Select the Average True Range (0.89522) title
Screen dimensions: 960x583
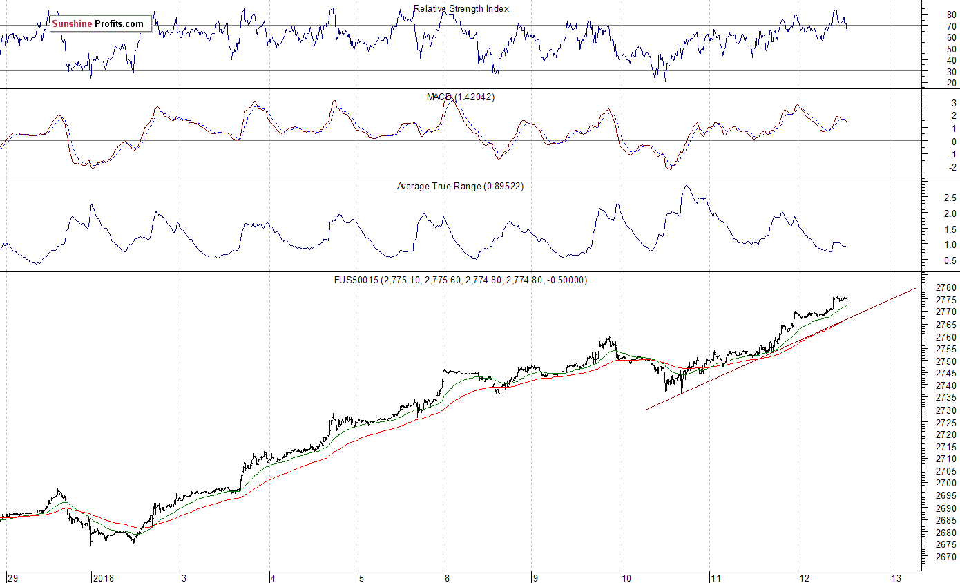460,186
